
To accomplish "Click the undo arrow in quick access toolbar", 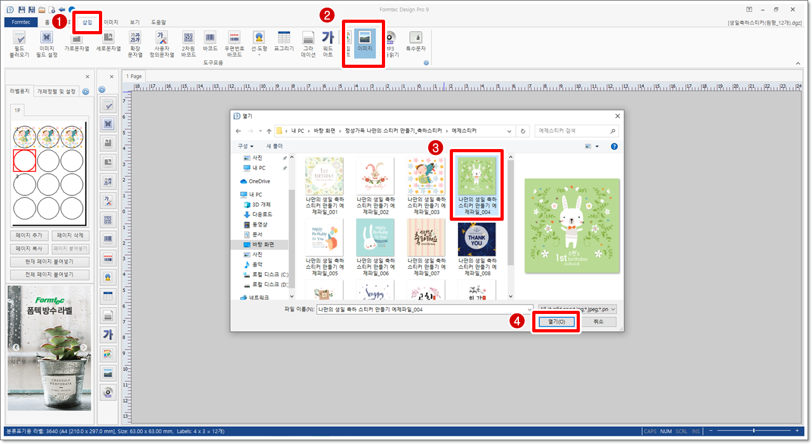I will click(62, 10).
